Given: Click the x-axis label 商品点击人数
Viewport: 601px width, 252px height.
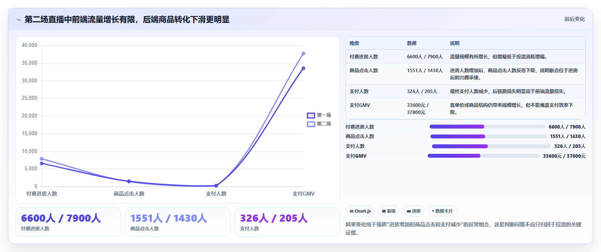Looking at the screenshot, I should coord(129,194).
